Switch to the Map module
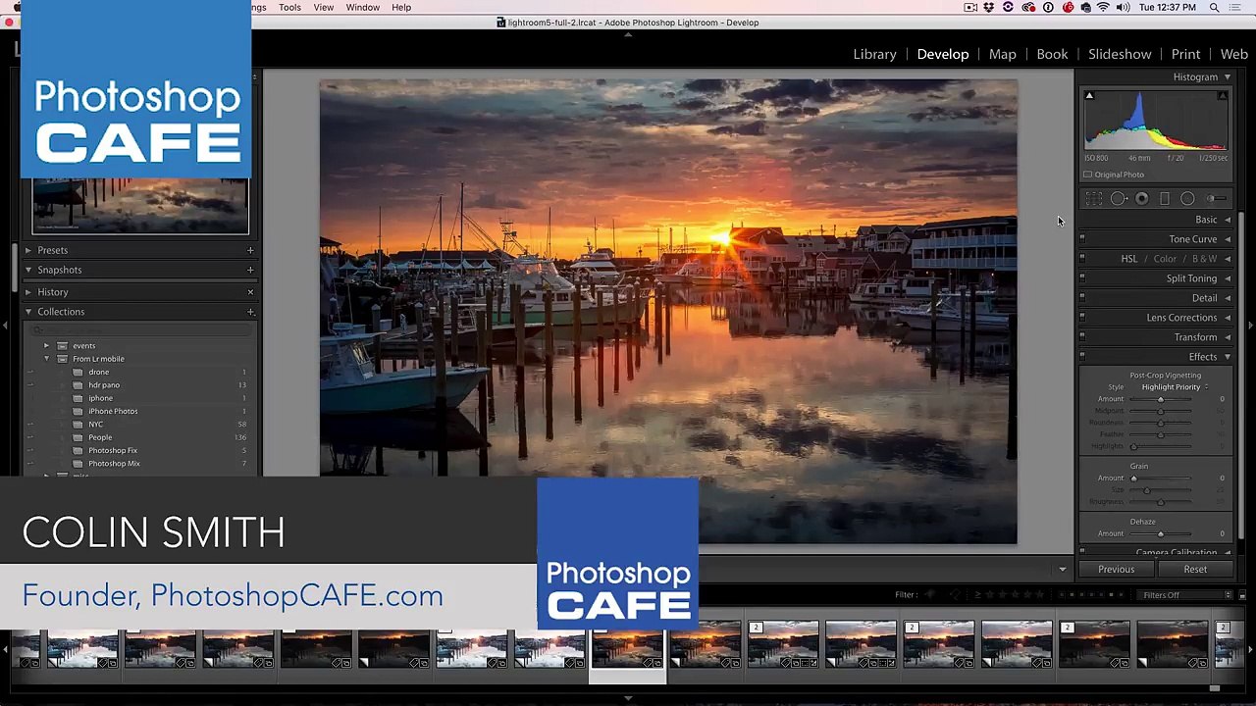 tap(1002, 54)
